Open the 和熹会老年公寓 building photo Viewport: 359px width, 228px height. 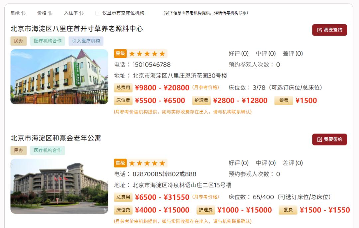point(59,186)
